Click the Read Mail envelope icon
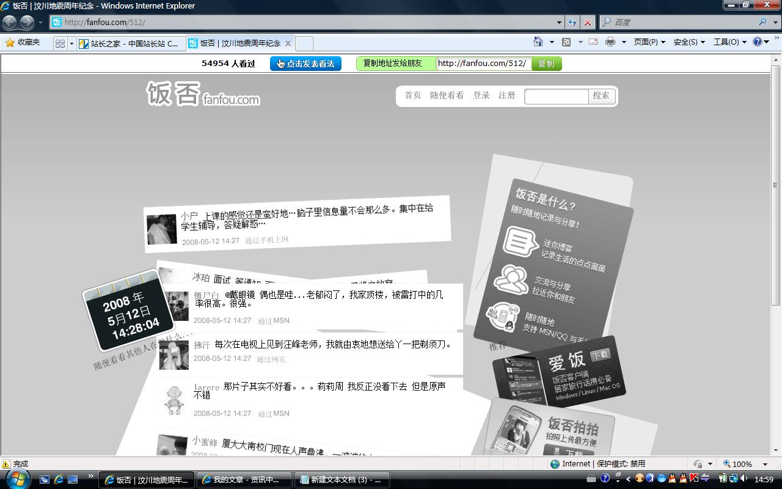This screenshot has width=782, height=489. (593, 42)
